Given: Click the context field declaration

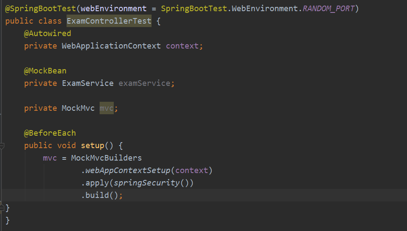Looking at the screenshot, I should click(x=182, y=46).
